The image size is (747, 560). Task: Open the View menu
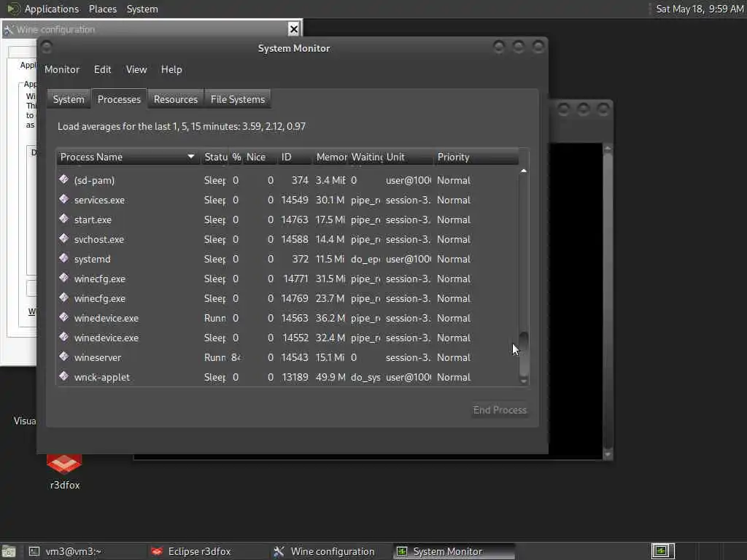pyautogui.click(x=136, y=69)
